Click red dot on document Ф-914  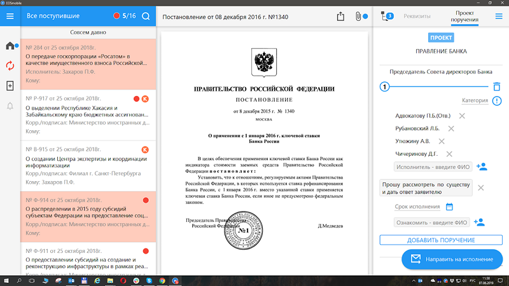[x=146, y=200]
